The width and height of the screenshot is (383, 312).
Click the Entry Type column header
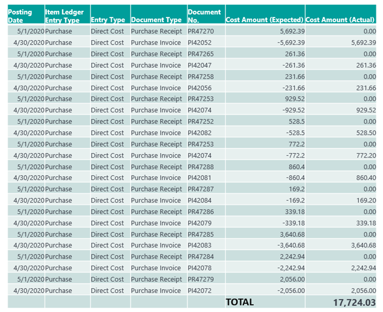pos(111,14)
